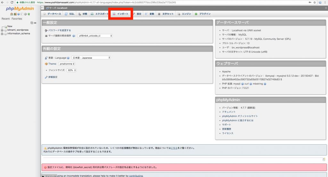
Task: Click the link-with-main-panel chain icon
Action: click(35, 23)
